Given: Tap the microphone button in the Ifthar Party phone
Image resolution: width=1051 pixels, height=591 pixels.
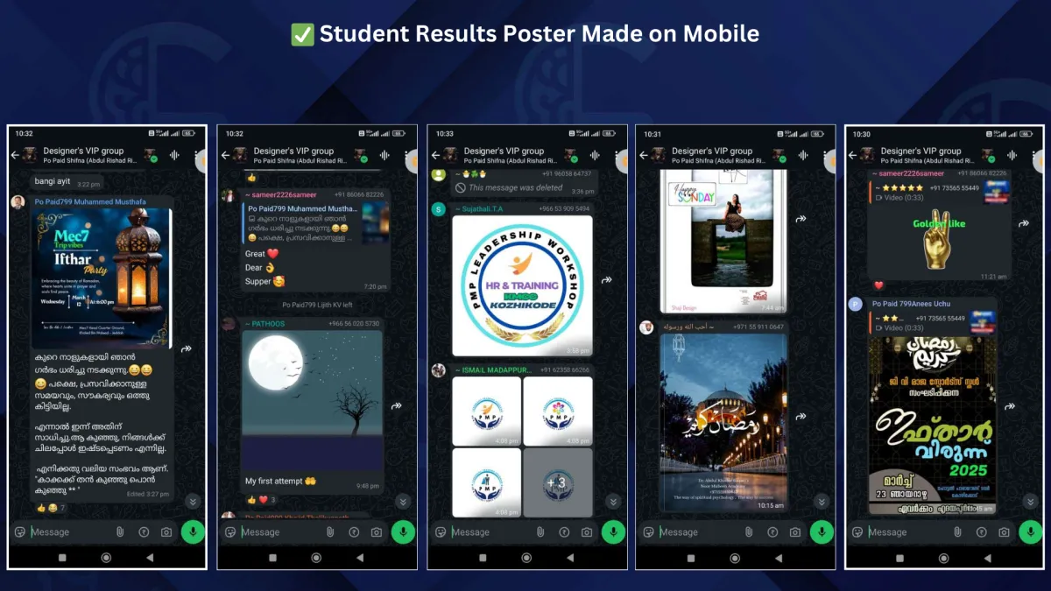Looking at the screenshot, I should pyautogui.click(x=193, y=531).
